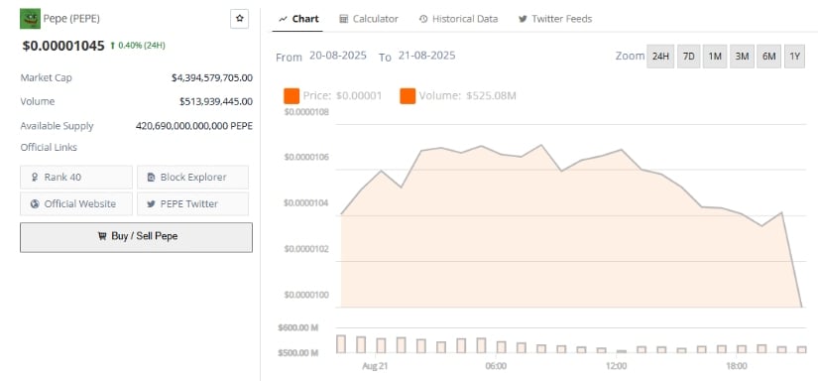Switch to the Calculator tab

(369, 19)
